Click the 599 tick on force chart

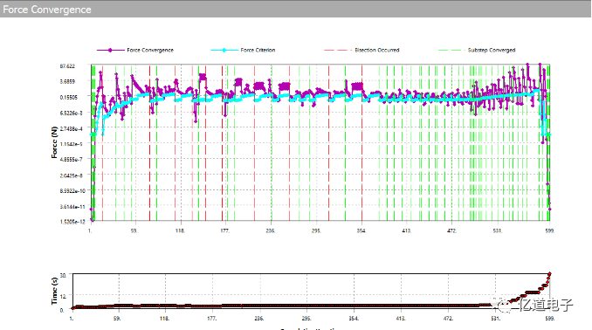coord(550,230)
